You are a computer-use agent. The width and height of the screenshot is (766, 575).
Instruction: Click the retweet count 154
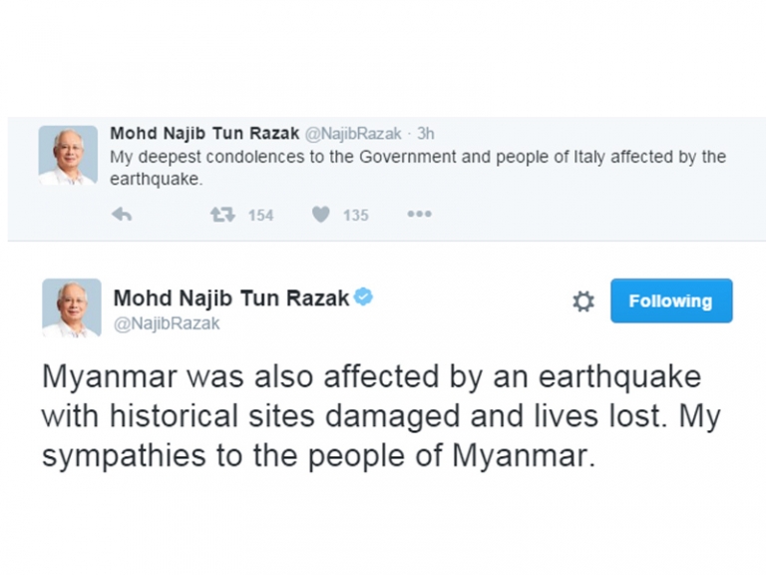[x=260, y=215]
